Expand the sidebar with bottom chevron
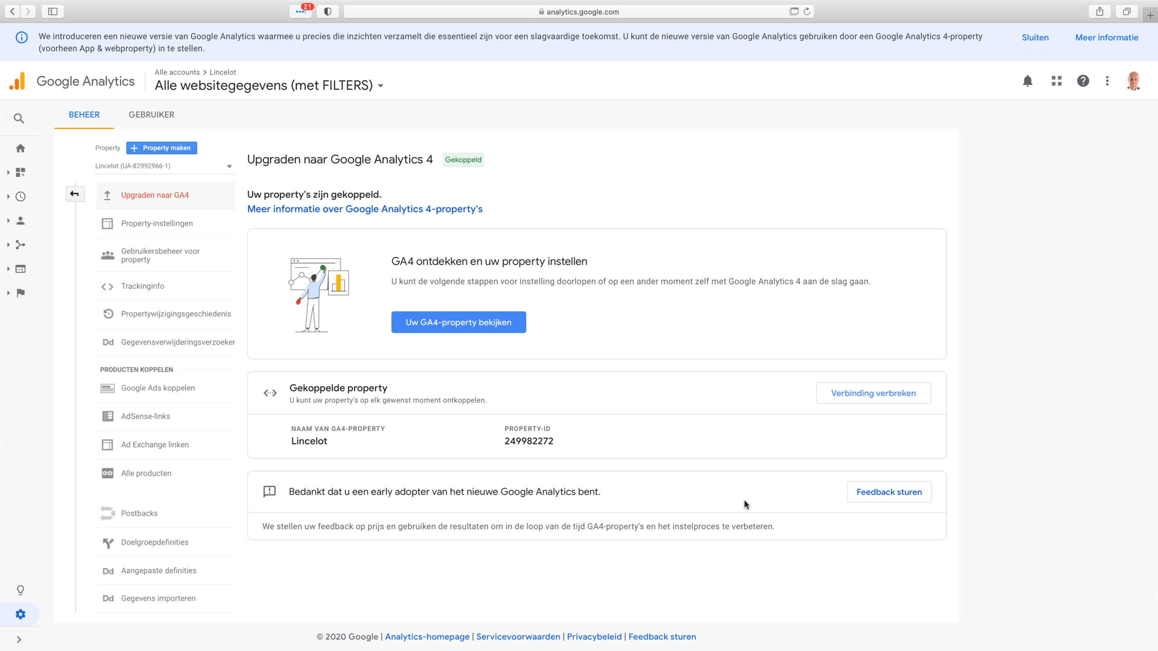Viewport: 1158px width, 651px height. pyautogui.click(x=19, y=639)
